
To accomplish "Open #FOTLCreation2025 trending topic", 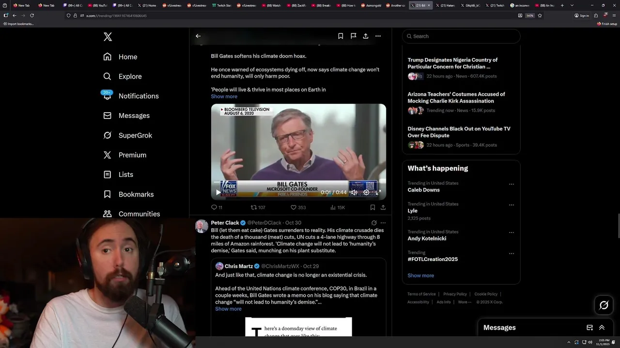I will (433, 259).
